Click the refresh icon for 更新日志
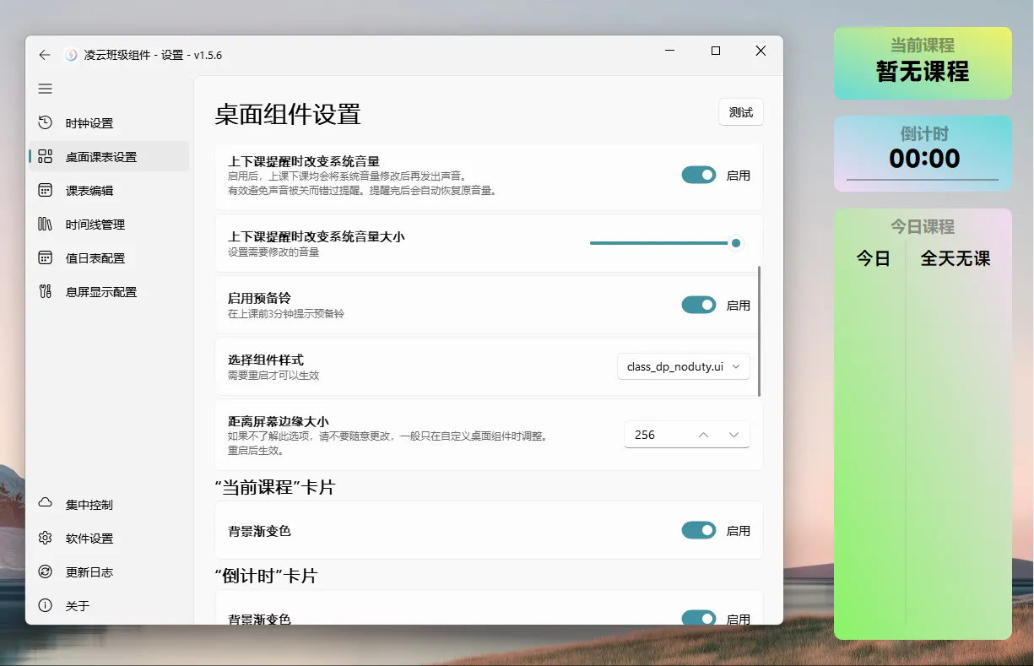The width and height of the screenshot is (1034, 666). 46,572
